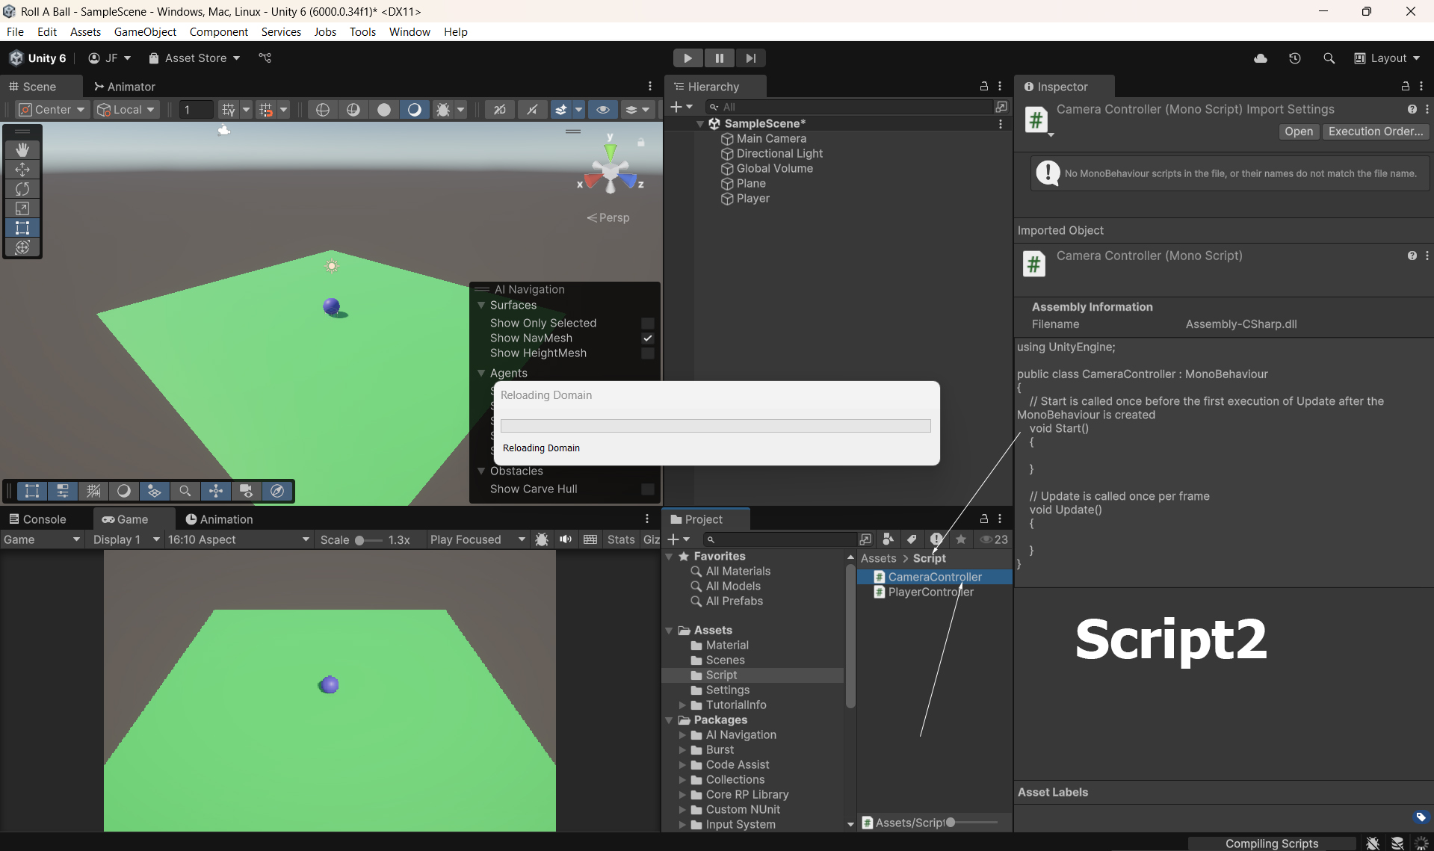Image resolution: width=1434 pixels, height=851 pixels.
Task: Open the Layout dropdown
Action: click(x=1387, y=58)
